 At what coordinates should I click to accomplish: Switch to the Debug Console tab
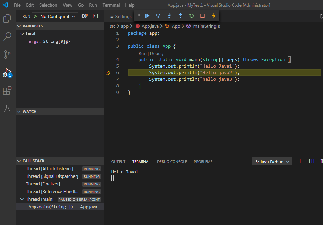pyautogui.click(x=172, y=162)
